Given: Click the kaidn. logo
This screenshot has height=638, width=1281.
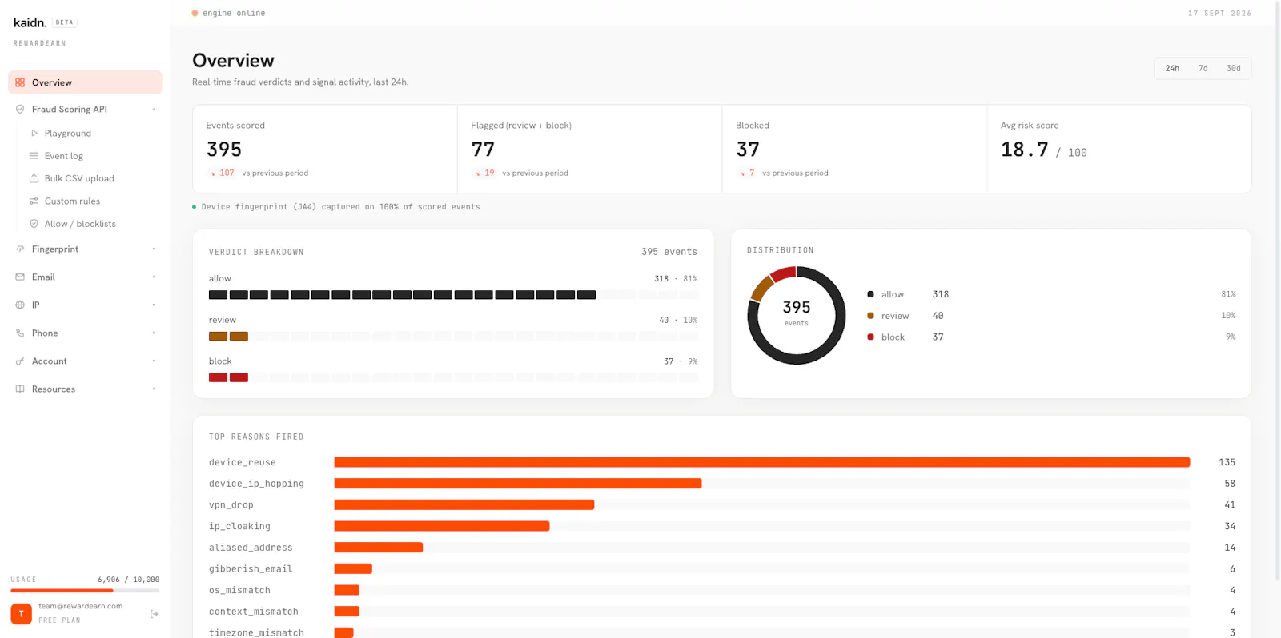Looking at the screenshot, I should coord(30,22).
